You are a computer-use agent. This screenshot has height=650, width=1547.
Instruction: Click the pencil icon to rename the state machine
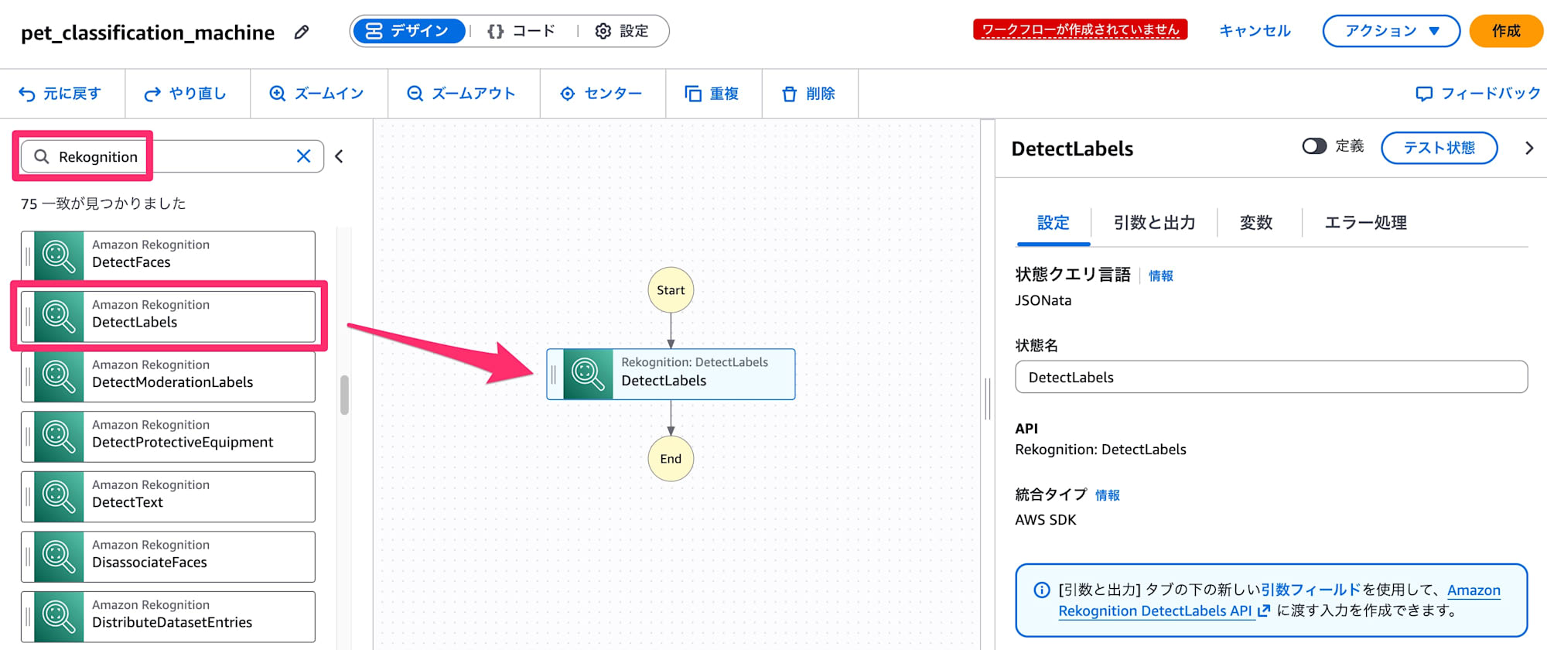pos(302,32)
